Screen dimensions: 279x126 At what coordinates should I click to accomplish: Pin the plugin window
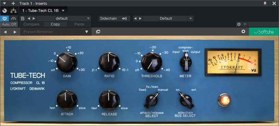[265, 3]
